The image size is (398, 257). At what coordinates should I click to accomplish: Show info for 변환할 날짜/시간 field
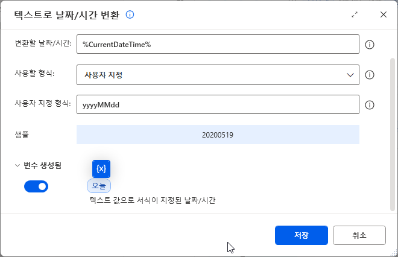click(x=369, y=45)
